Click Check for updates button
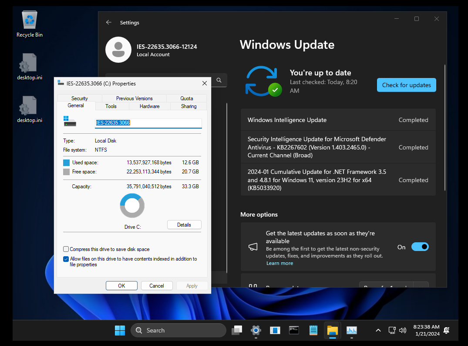Screen dimensions: 468x346 [x=406, y=85]
